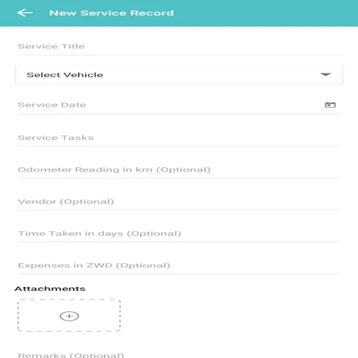The image size is (358, 358).
Task: Add an attachment via dashed box
Action: (69, 315)
